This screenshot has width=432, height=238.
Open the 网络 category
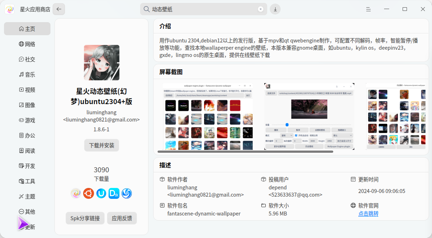(27, 44)
